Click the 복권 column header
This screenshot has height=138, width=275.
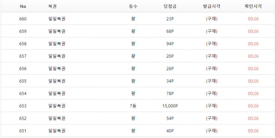click(x=52, y=7)
